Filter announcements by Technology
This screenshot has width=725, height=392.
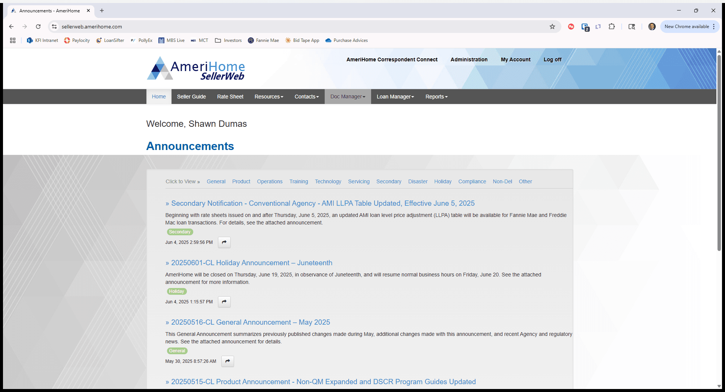(x=328, y=181)
